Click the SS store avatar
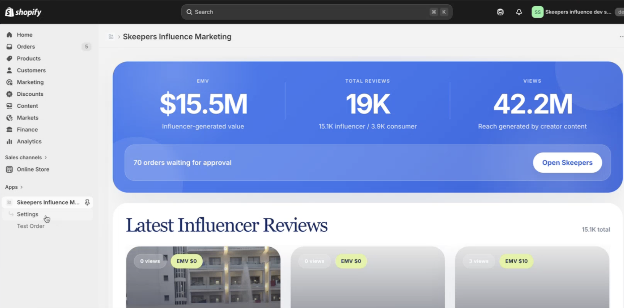Screen dimensions: 624x308 point(537,12)
